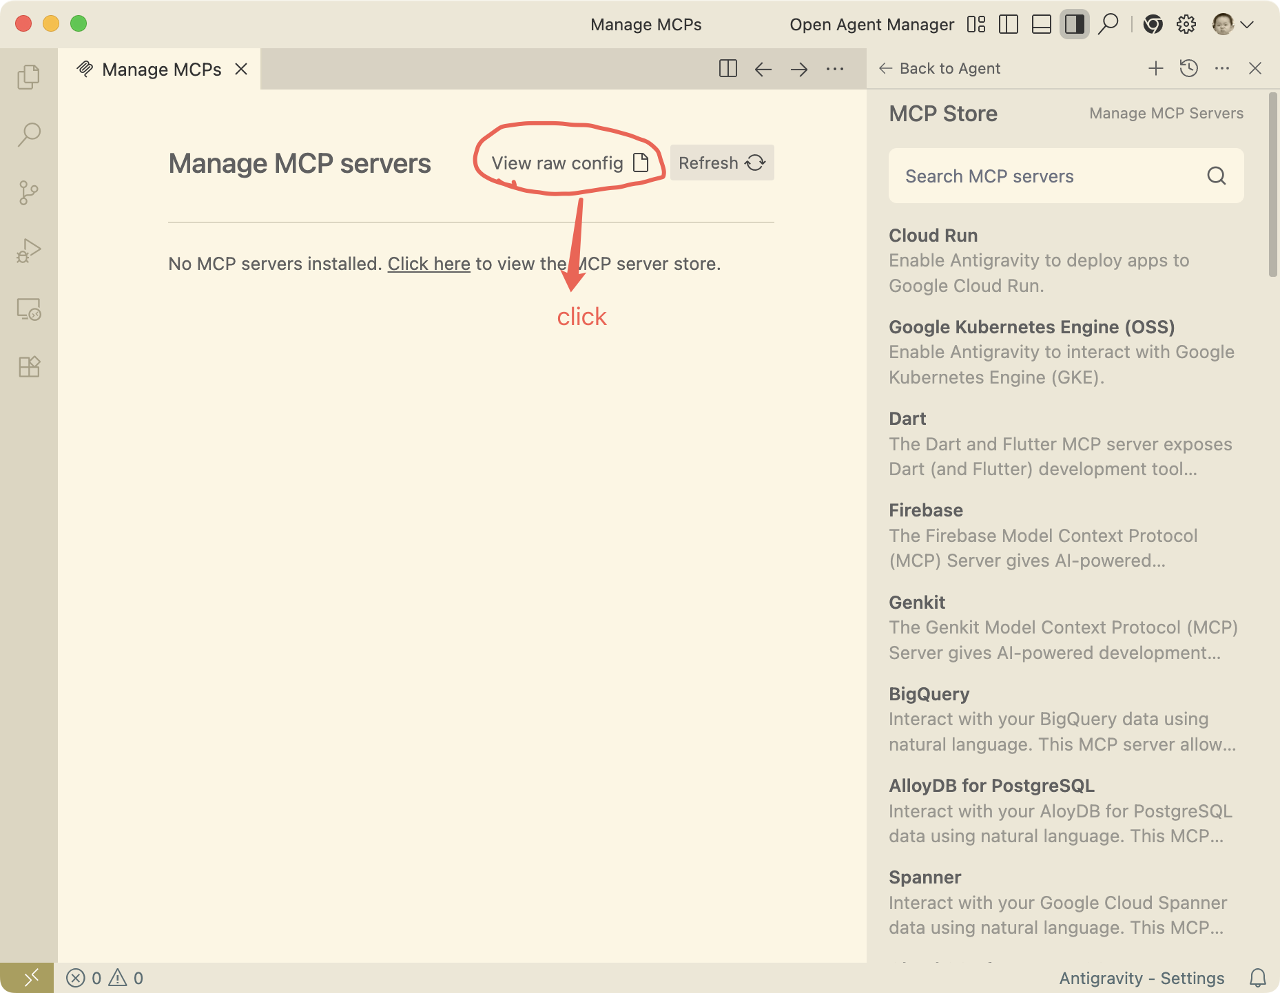Start a new conversation with plus icon
Viewport: 1280px width, 993px height.
[x=1155, y=68]
